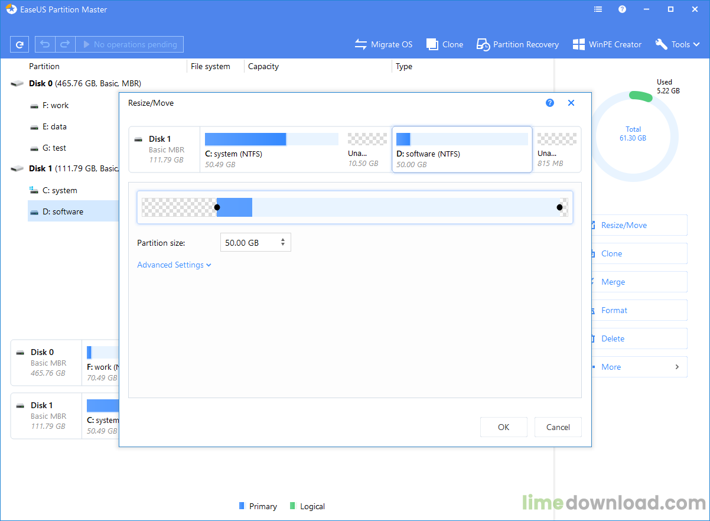Launch Partition Recovery from toolbar
This screenshot has width=710, height=521.
(518, 44)
